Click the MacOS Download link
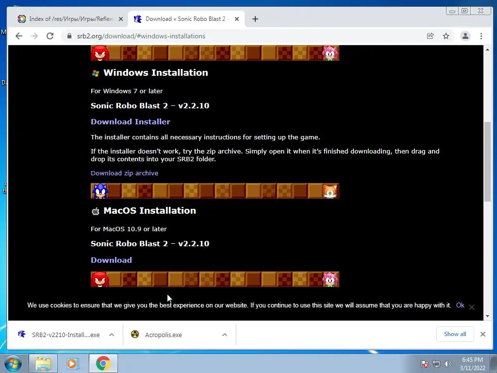497x373 pixels. click(111, 260)
